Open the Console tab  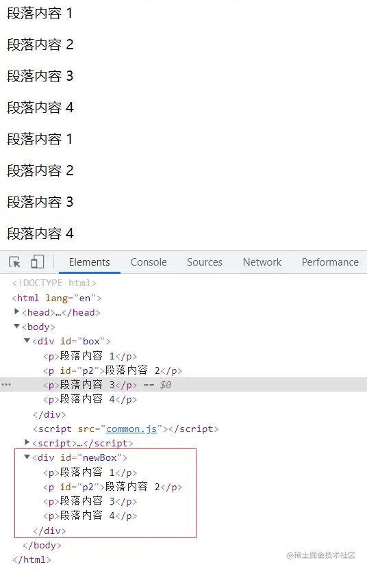149,262
